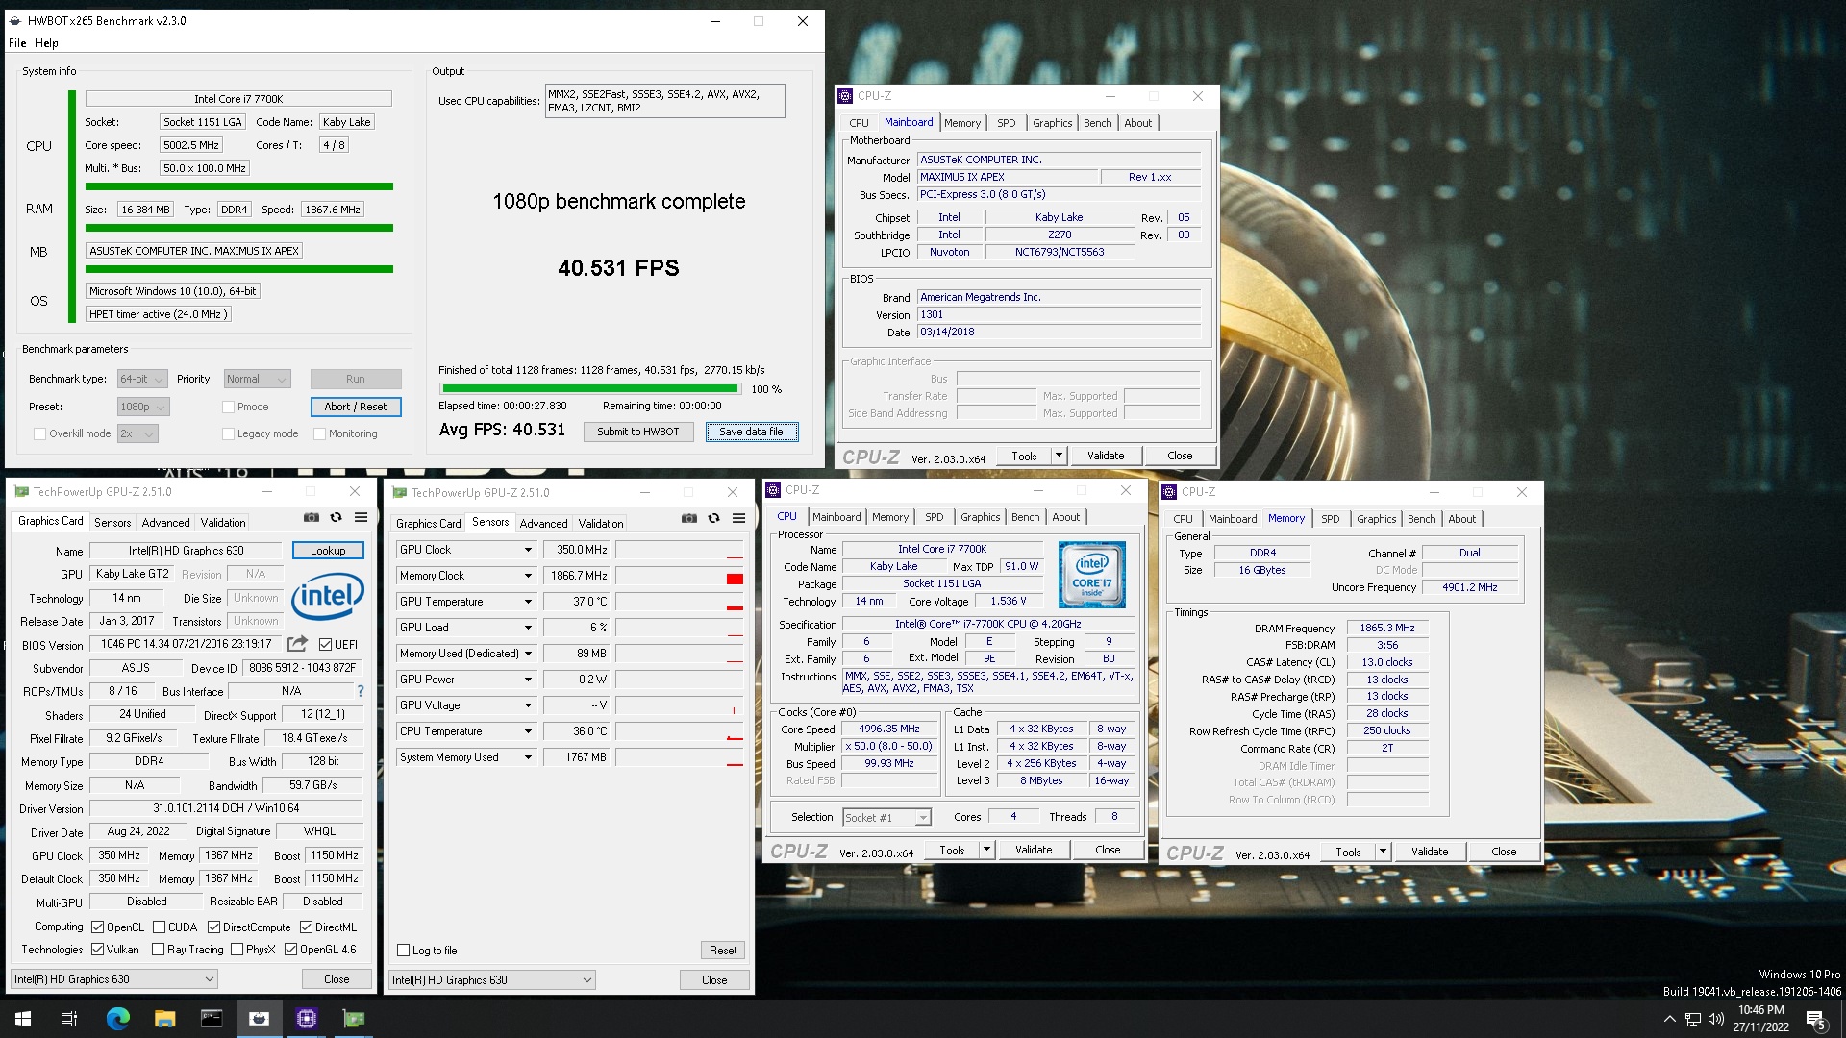Click the GPU Temperature sensor graph

[680, 602]
